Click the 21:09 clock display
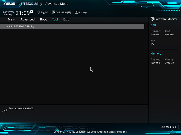 point(23,13)
